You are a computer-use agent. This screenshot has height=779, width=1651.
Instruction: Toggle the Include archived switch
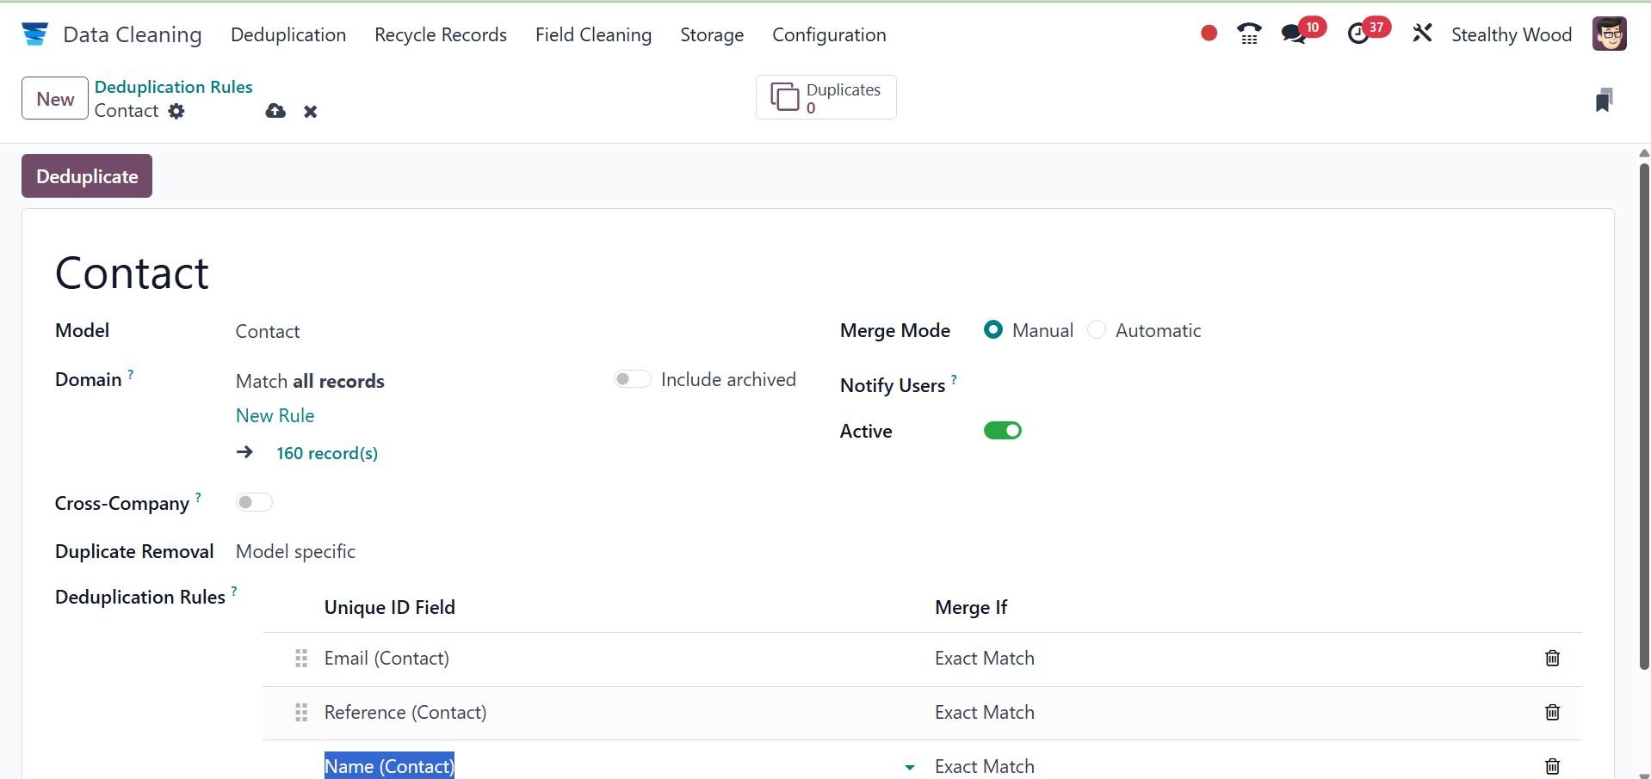coord(632,379)
